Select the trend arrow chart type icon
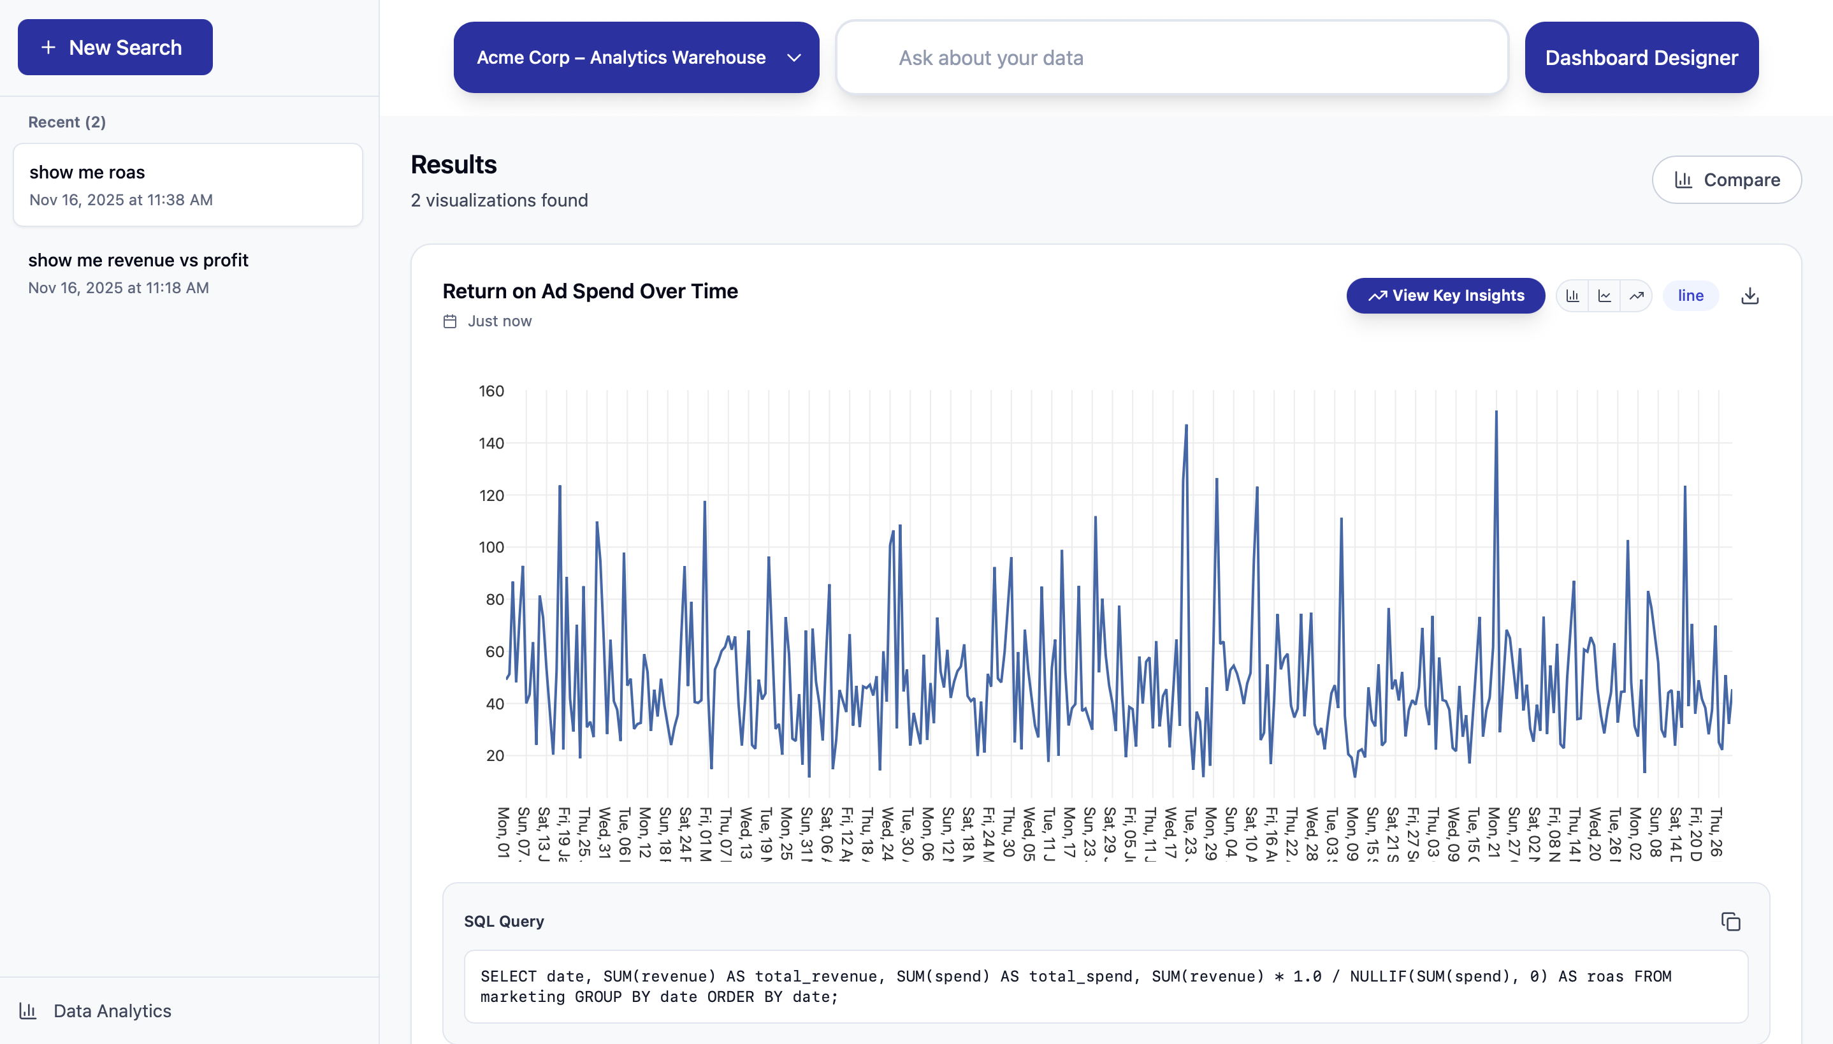Screen dimensions: 1833x1044 [1636, 296]
